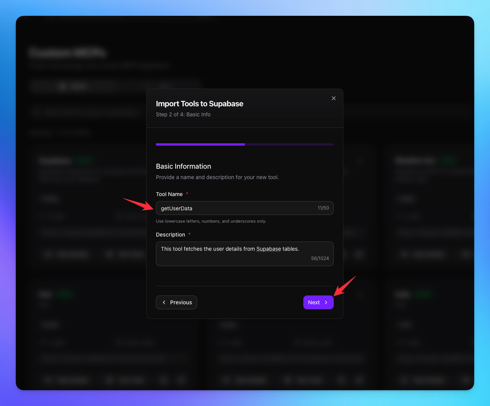Click the left chevron icon inside Previous button
Viewport: 490px width, 406px height.
point(164,302)
